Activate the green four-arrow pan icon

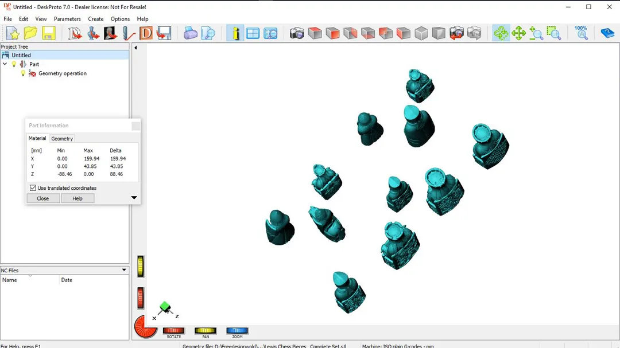point(518,33)
